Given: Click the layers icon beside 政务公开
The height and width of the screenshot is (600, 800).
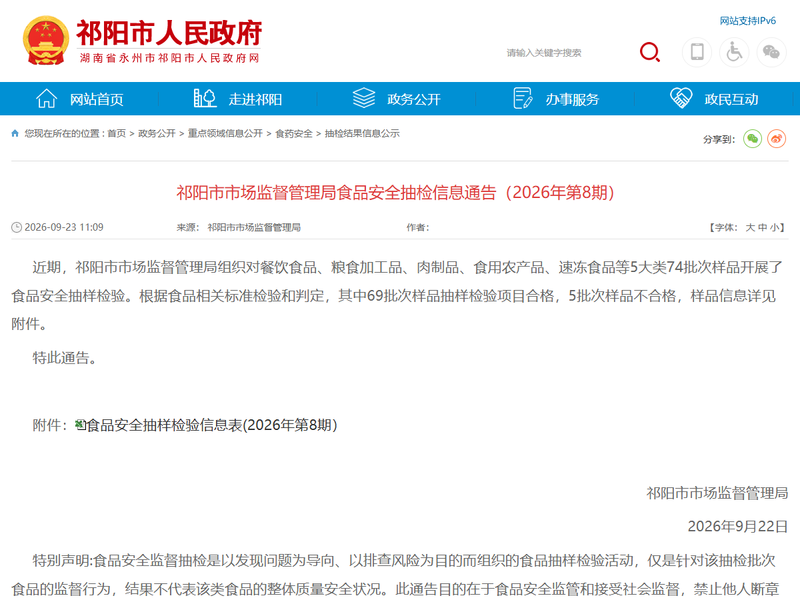Looking at the screenshot, I should (x=364, y=98).
